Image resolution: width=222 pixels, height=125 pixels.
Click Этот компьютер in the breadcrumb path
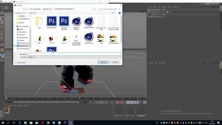click(35, 9)
